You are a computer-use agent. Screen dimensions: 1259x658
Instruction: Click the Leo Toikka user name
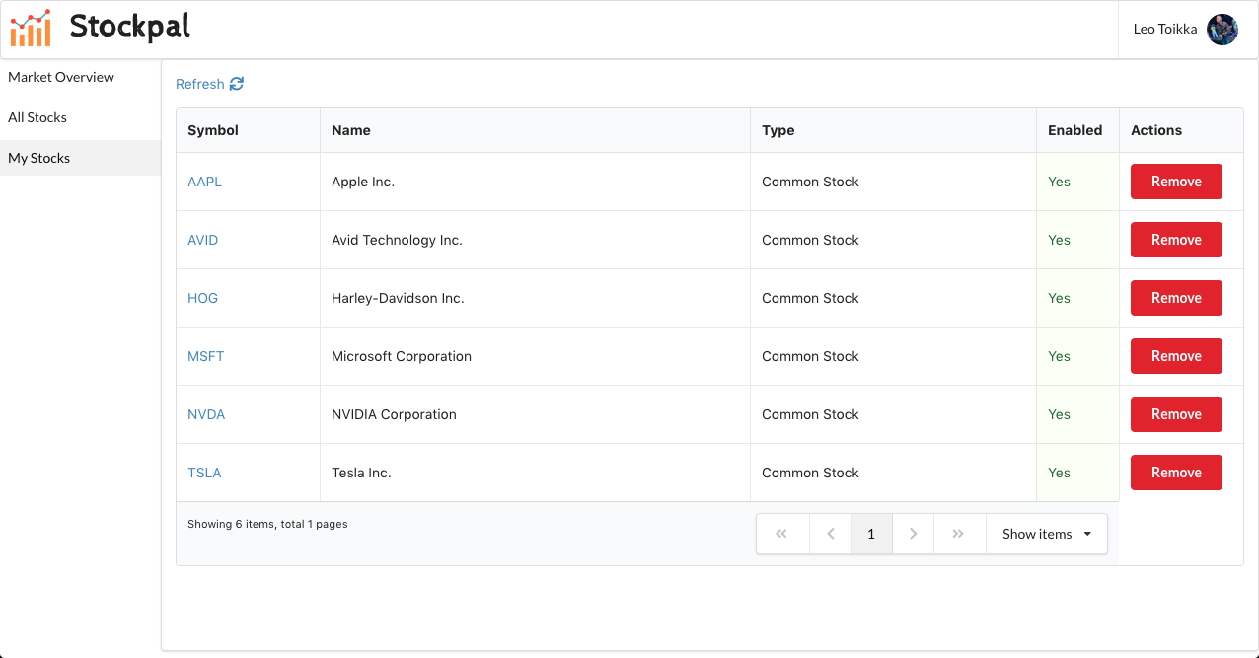[1165, 29]
